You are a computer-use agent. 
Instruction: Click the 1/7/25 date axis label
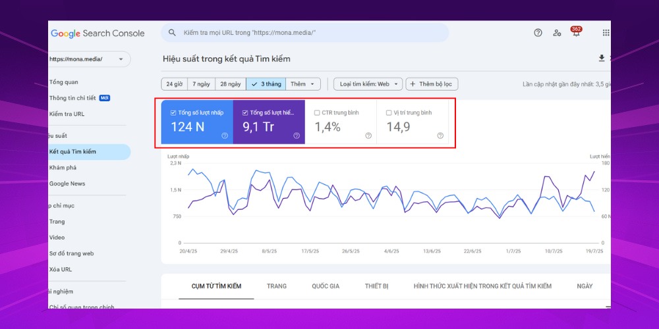pyautogui.click(x=513, y=251)
